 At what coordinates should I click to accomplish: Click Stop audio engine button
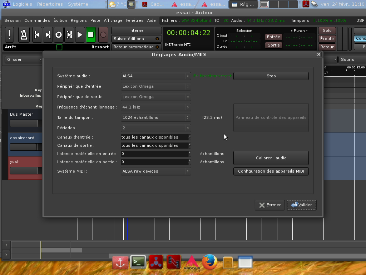(x=271, y=76)
